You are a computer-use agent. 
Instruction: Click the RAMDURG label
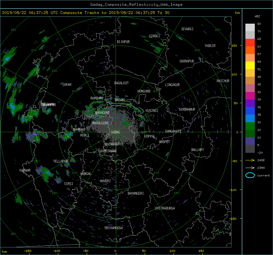coord(97,98)
